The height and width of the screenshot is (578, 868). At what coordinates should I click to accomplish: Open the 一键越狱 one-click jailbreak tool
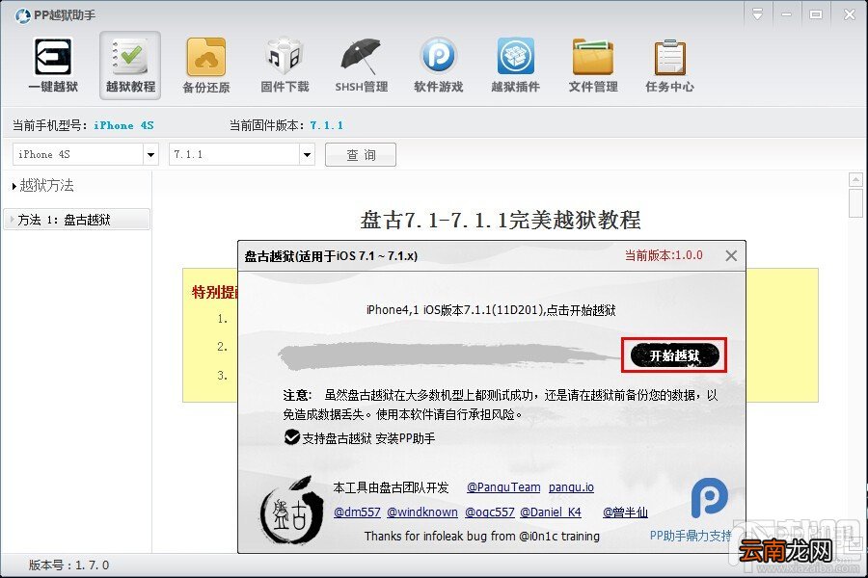coord(53,65)
